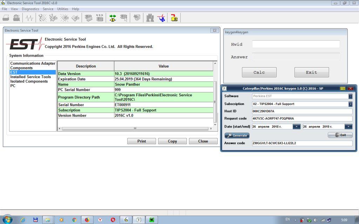Image resolution: width=359 pixels, height=224 pixels.
Task: Open Windows Explorer folder on taskbar
Action: click(x=48, y=220)
